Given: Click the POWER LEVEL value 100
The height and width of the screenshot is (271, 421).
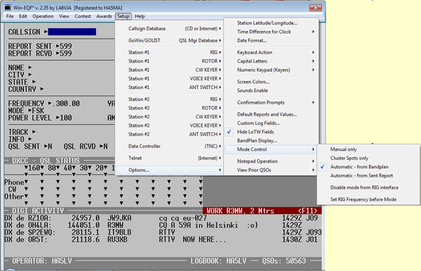Looking at the screenshot, I should (66, 118).
